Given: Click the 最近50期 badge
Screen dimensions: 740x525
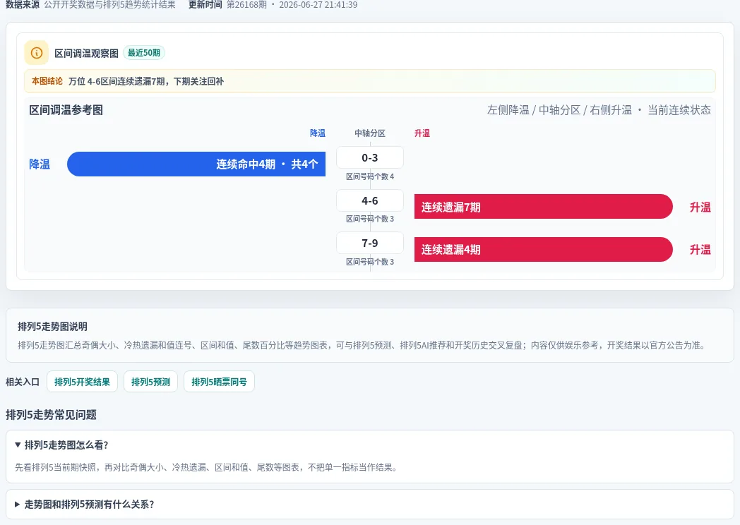Looking at the screenshot, I should coord(144,53).
